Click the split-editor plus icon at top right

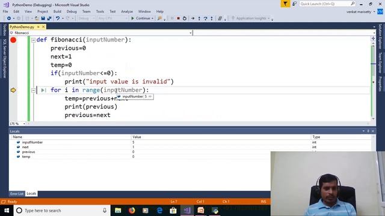point(373,38)
